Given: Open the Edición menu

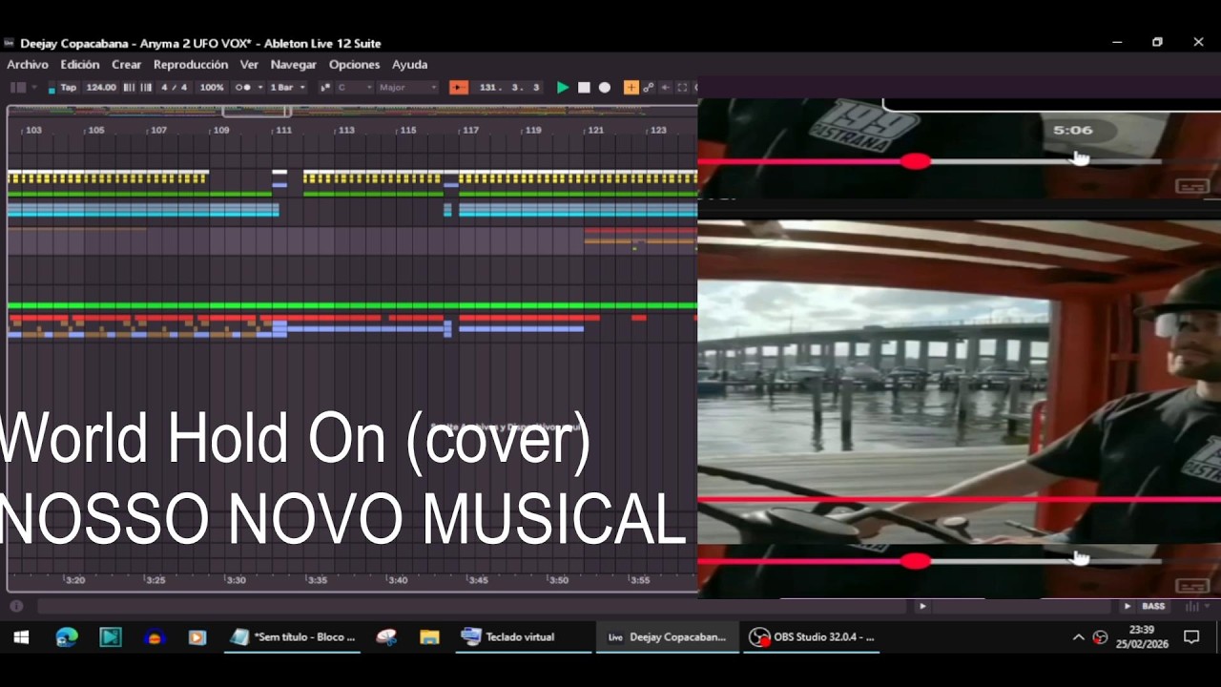Looking at the screenshot, I should point(80,64).
